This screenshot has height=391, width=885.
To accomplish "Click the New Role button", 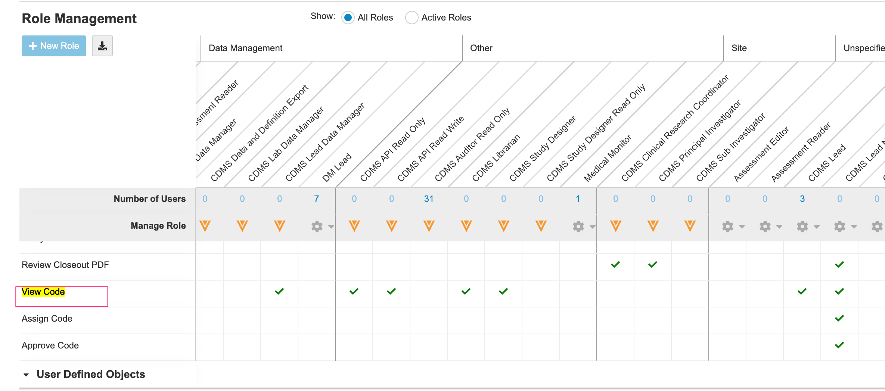I will [54, 46].
